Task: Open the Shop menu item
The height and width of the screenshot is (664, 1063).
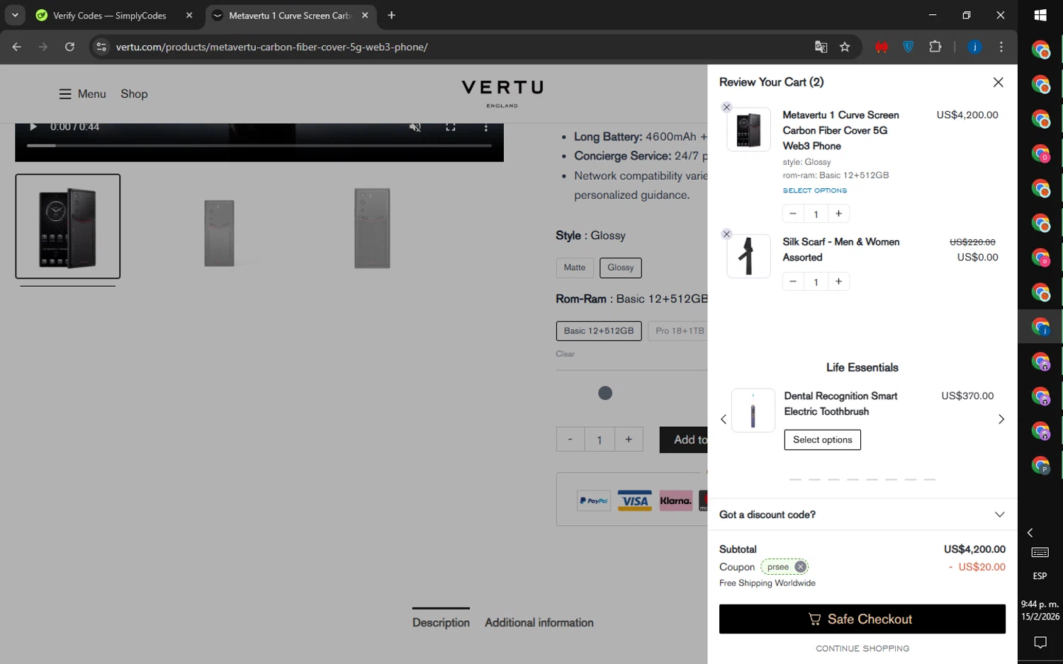Action: tap(134, 94)
